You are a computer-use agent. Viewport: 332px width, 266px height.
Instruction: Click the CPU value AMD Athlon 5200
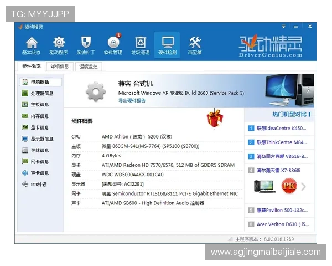pyautogui.click(x=137, y=137)
